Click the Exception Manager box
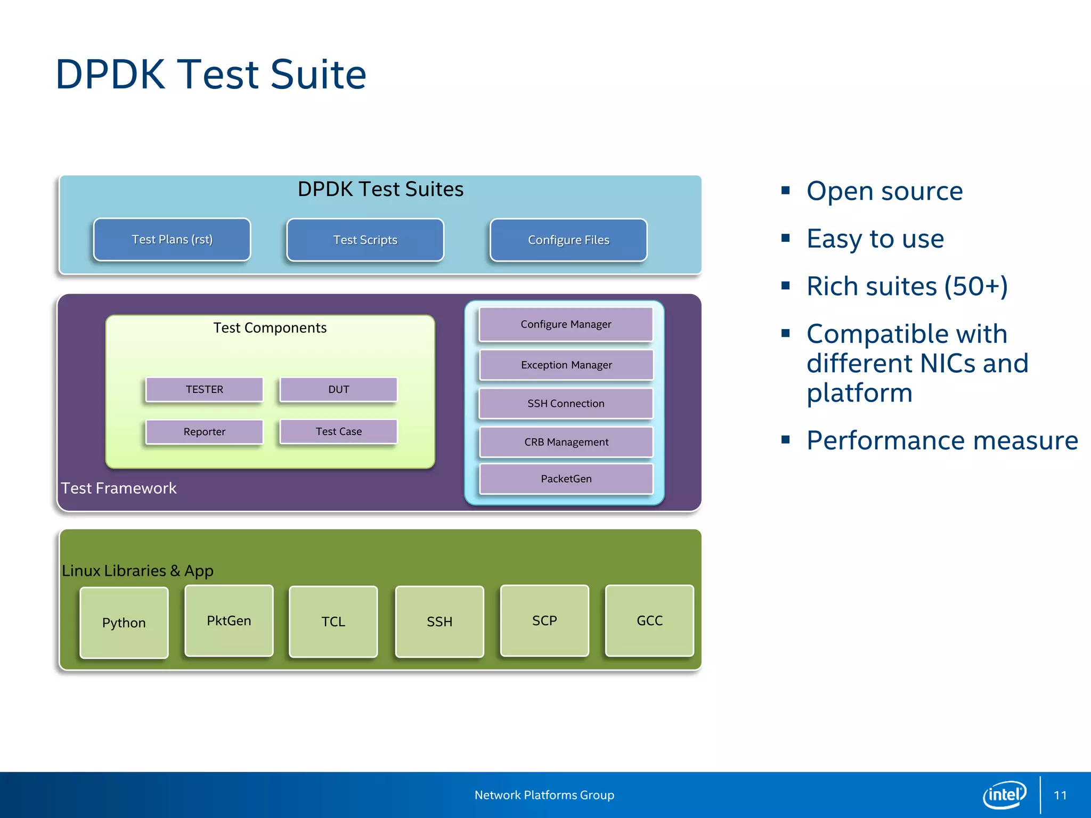 tap(566, 365)
